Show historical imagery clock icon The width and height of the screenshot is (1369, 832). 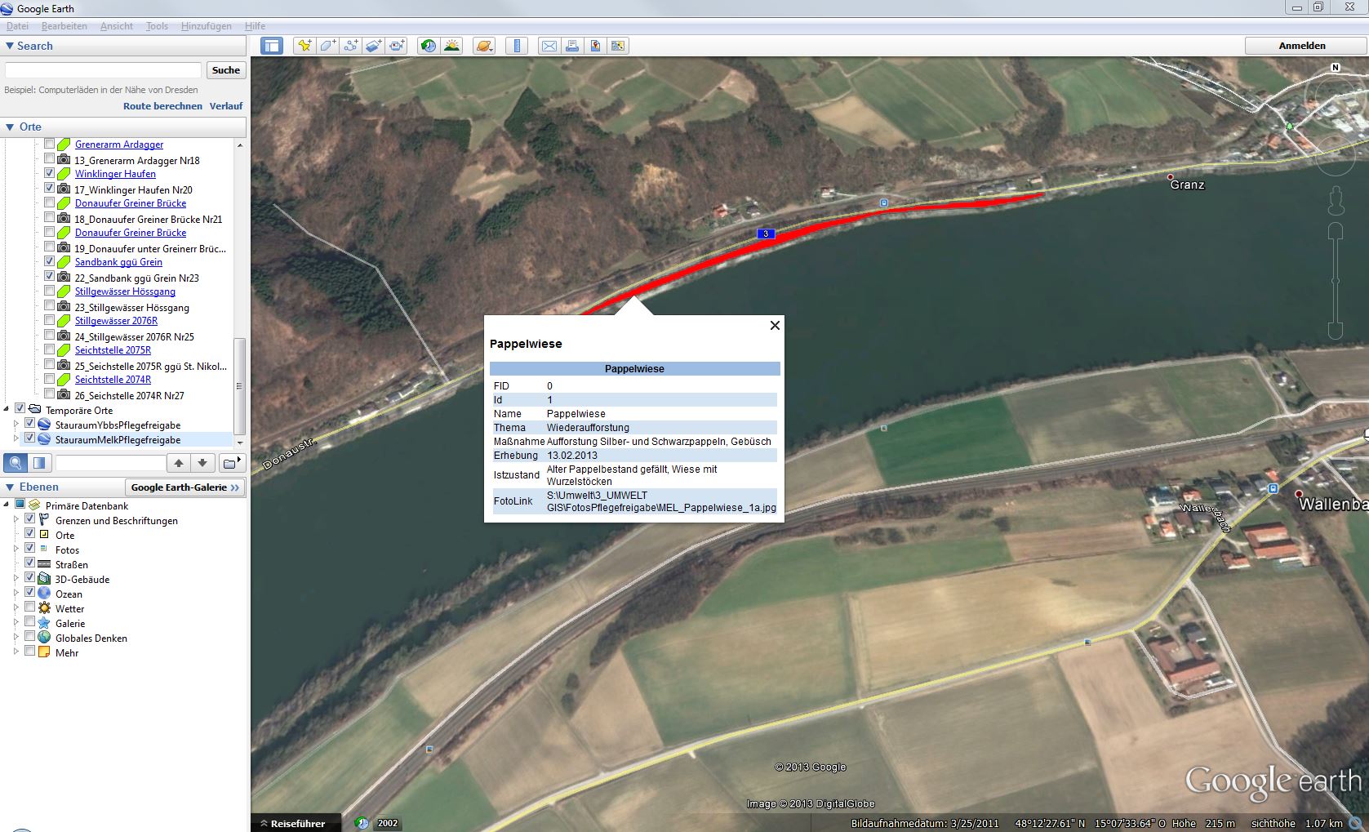pos(429,46)
